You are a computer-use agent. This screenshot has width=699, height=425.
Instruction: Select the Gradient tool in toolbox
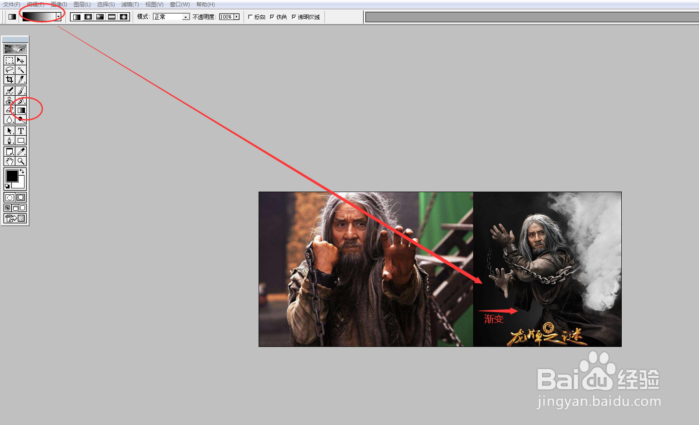pos(21,110)
